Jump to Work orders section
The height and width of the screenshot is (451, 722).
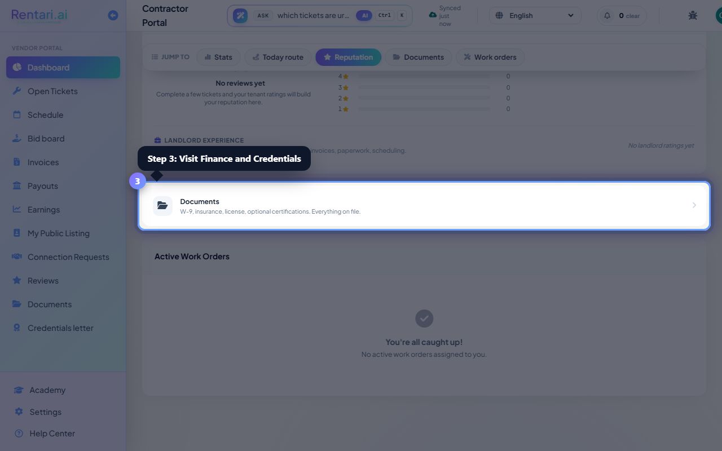(490, 57)
